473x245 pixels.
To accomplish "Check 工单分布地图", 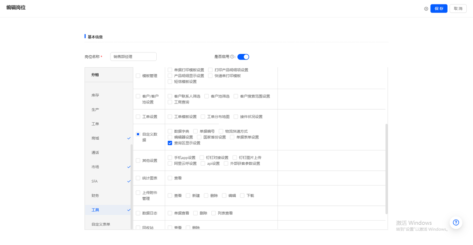I will [x=203, y=117].
